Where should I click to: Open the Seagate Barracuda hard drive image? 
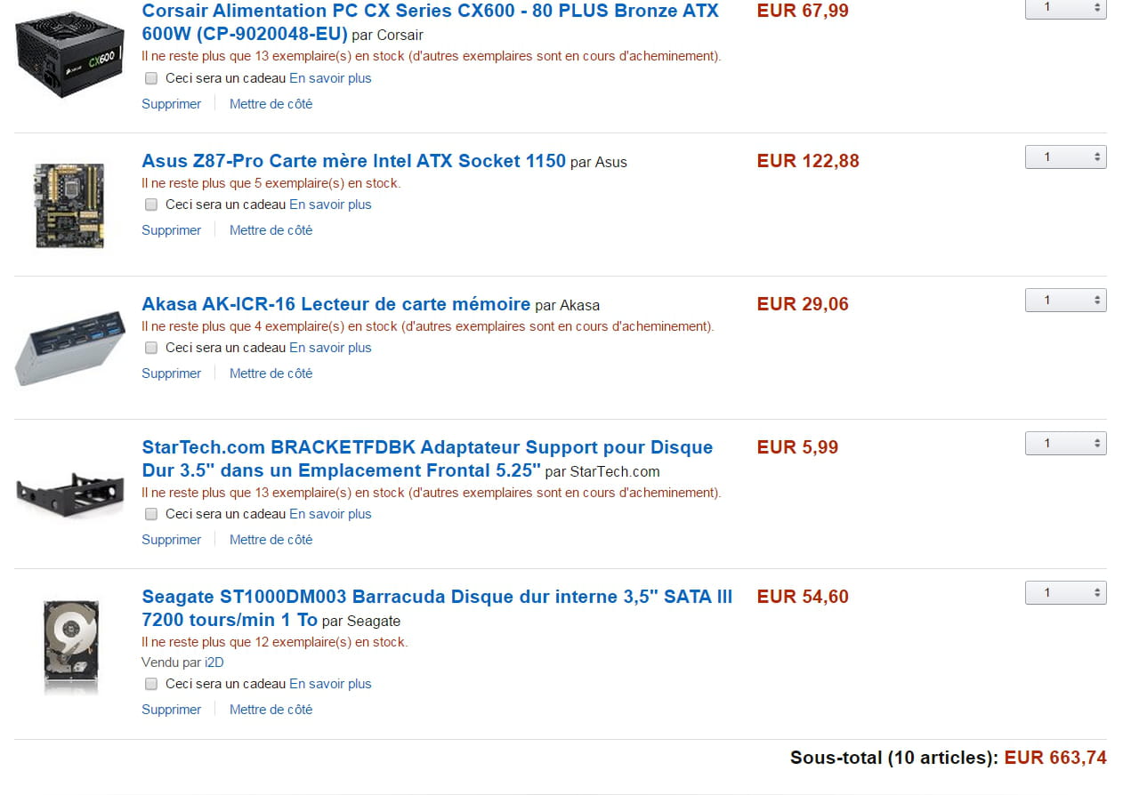click(x=69, y=646)
